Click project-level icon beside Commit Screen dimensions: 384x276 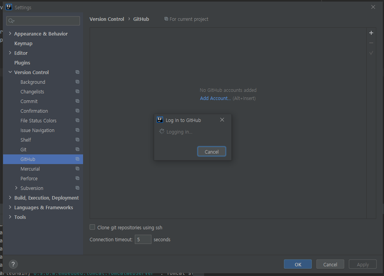(77, 101)
